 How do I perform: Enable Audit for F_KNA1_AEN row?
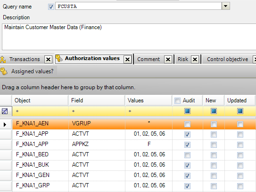(187, 124)
